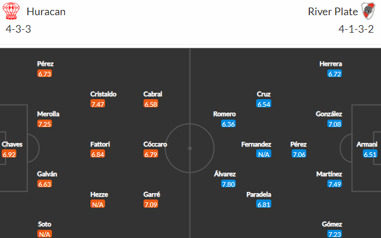Click the River Plate club crest icon

[x=368, y=11]
